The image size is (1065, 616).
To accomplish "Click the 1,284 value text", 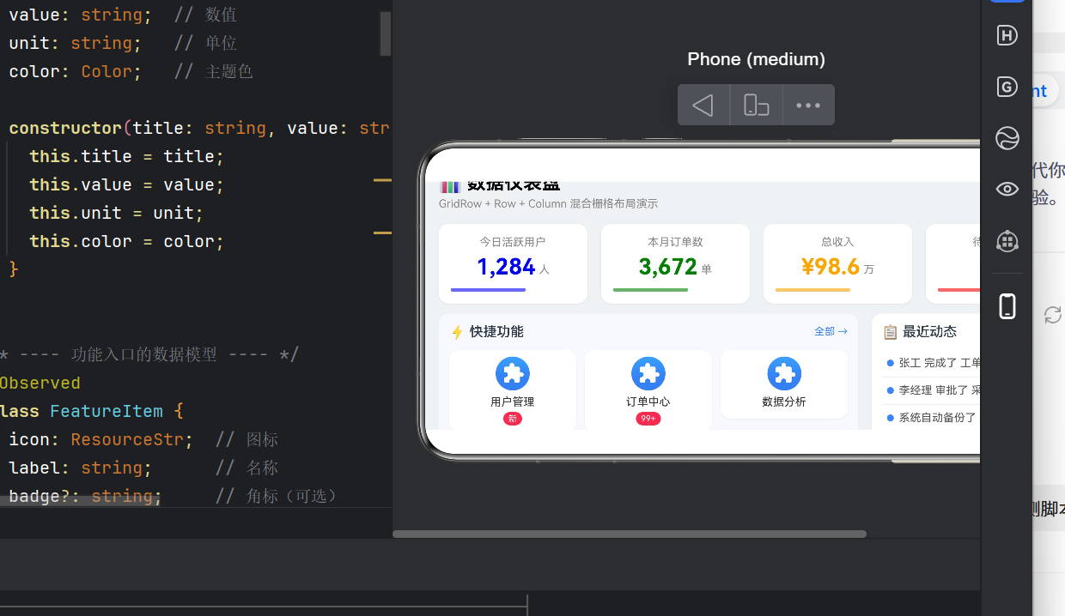I will [507, 267].
